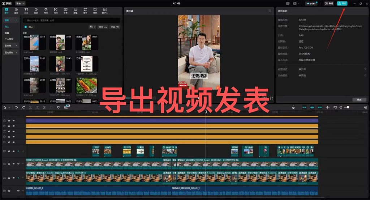
Task: Mute the 240804_023441_0 audio track
Action: pos(18,191)
